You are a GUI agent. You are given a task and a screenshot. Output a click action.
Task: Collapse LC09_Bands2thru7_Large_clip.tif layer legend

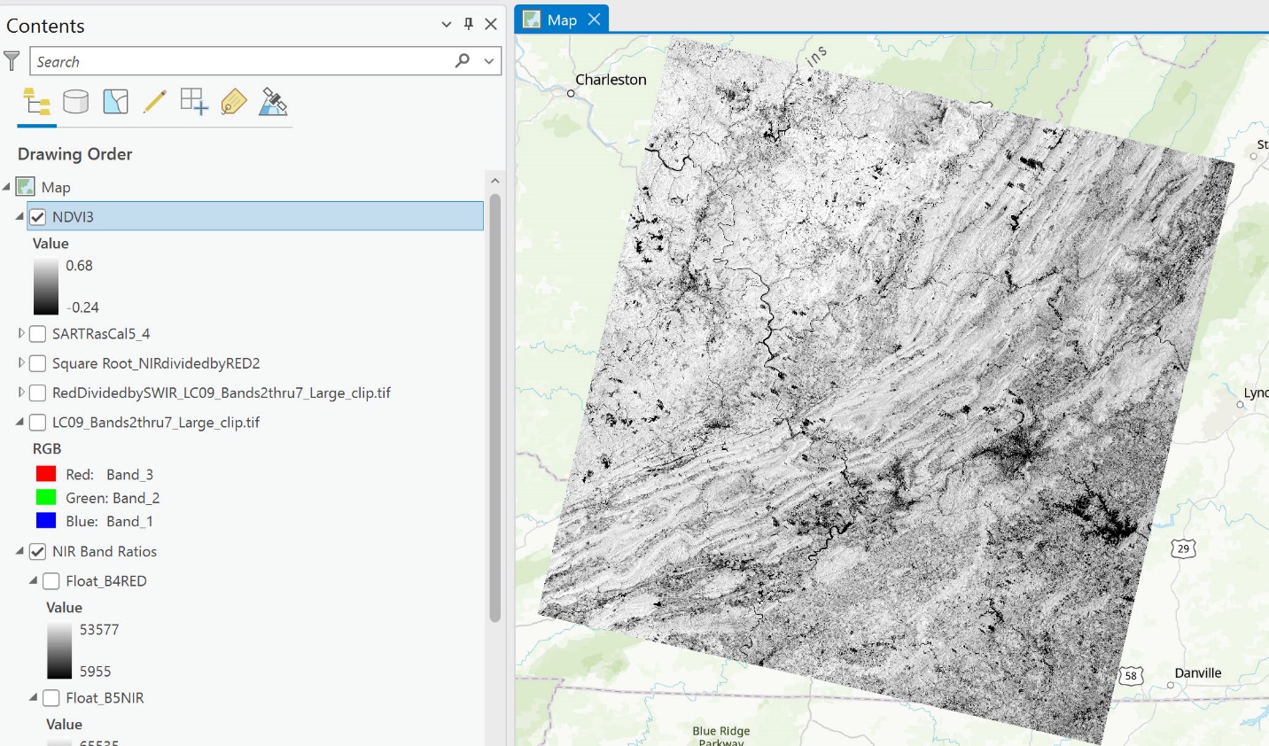[x=20, y=423]
